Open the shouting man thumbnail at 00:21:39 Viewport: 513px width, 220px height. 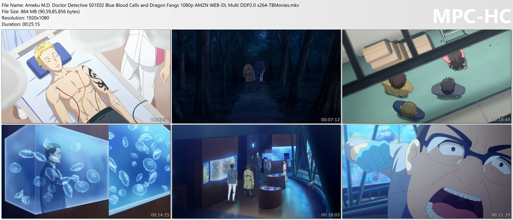[x=427, y=172]
